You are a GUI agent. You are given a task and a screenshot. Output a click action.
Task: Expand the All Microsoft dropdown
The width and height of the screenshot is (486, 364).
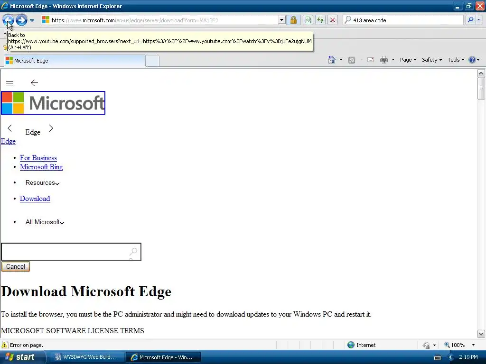click(x=45, y=222)
